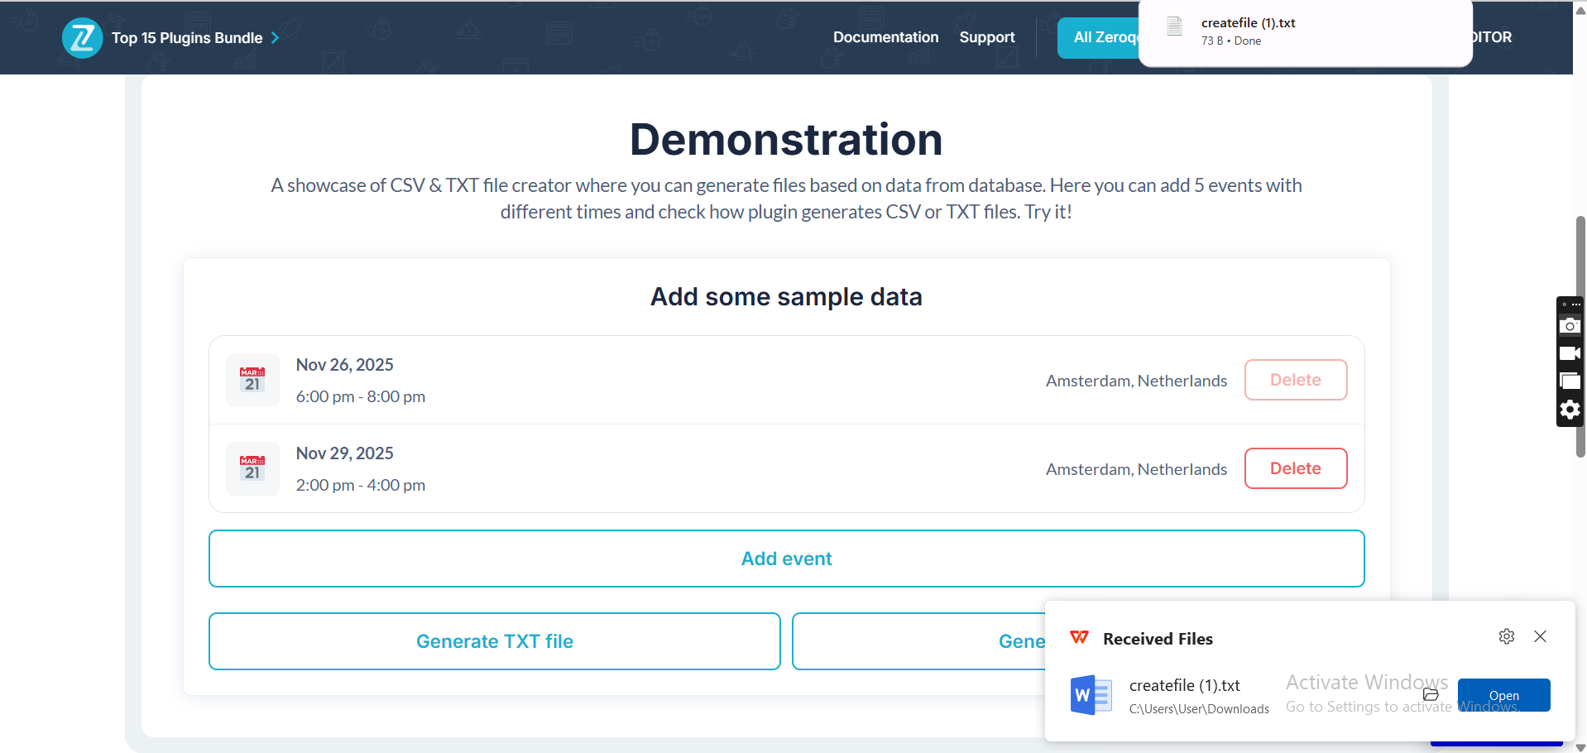
Task: Click the video recording camera icon
Action: pyautogui.click(x=1570, y=353)
